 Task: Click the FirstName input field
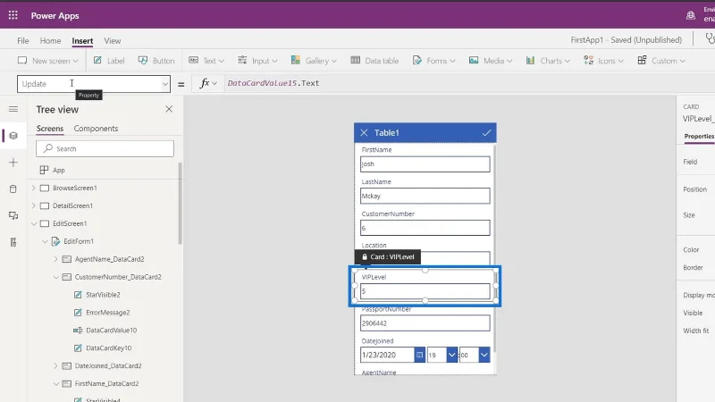coord(425,164)
